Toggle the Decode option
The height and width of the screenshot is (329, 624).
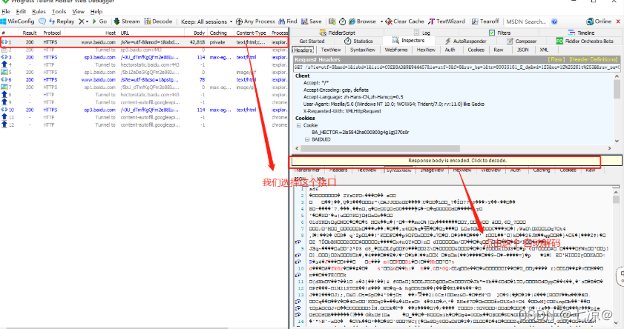pos(158,21)
